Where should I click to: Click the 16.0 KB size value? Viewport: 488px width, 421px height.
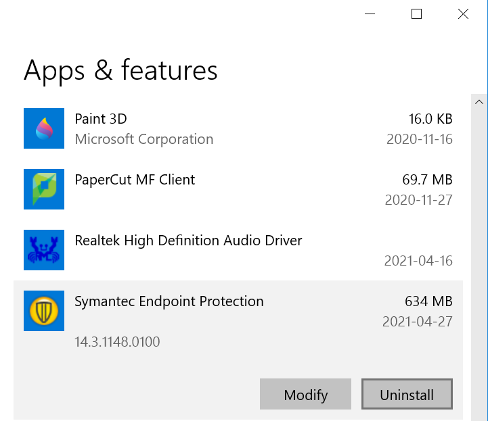pyautogui.click(x=430, y=119)
